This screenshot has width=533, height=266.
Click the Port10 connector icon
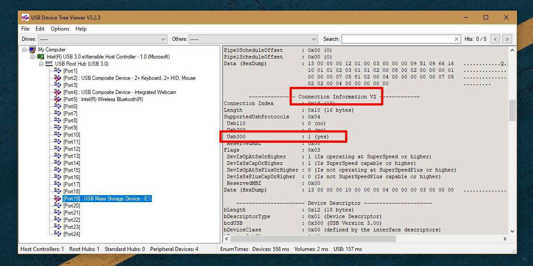pos(58,135)
